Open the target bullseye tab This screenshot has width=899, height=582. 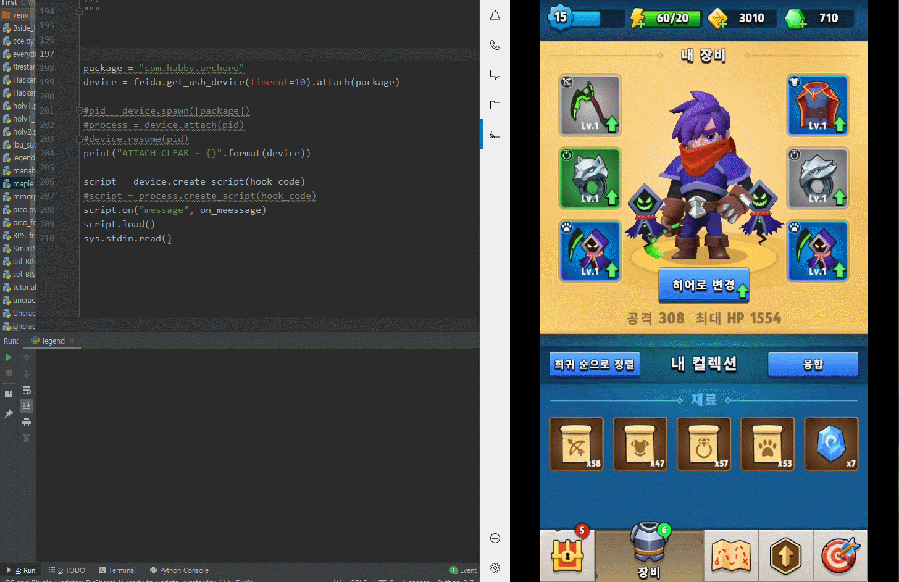coord(840,555)
